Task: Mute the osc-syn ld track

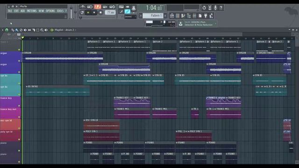Action: tap(19, 128)
